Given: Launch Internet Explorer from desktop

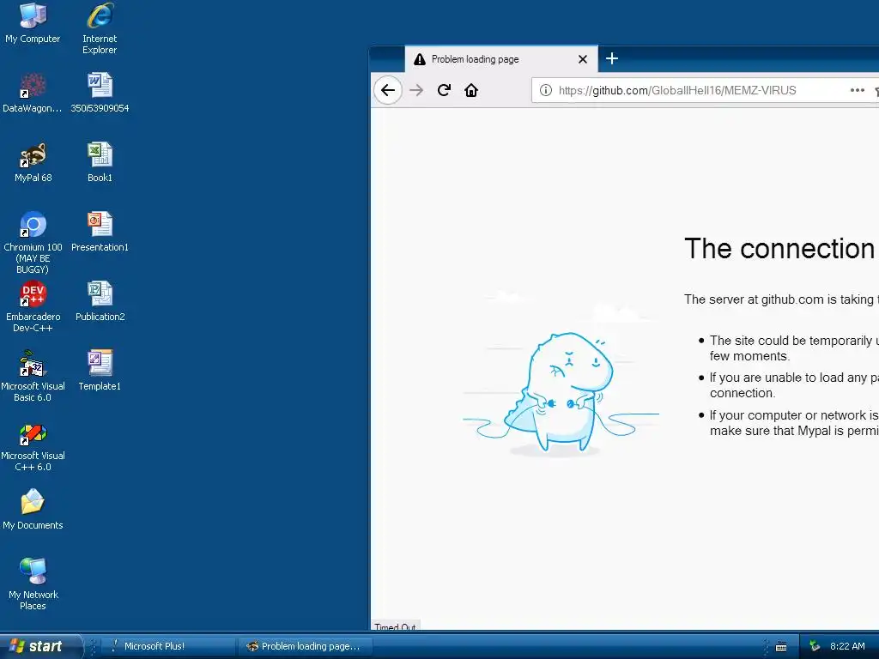Looking at the screenshot, I should (x=100, y=28).
